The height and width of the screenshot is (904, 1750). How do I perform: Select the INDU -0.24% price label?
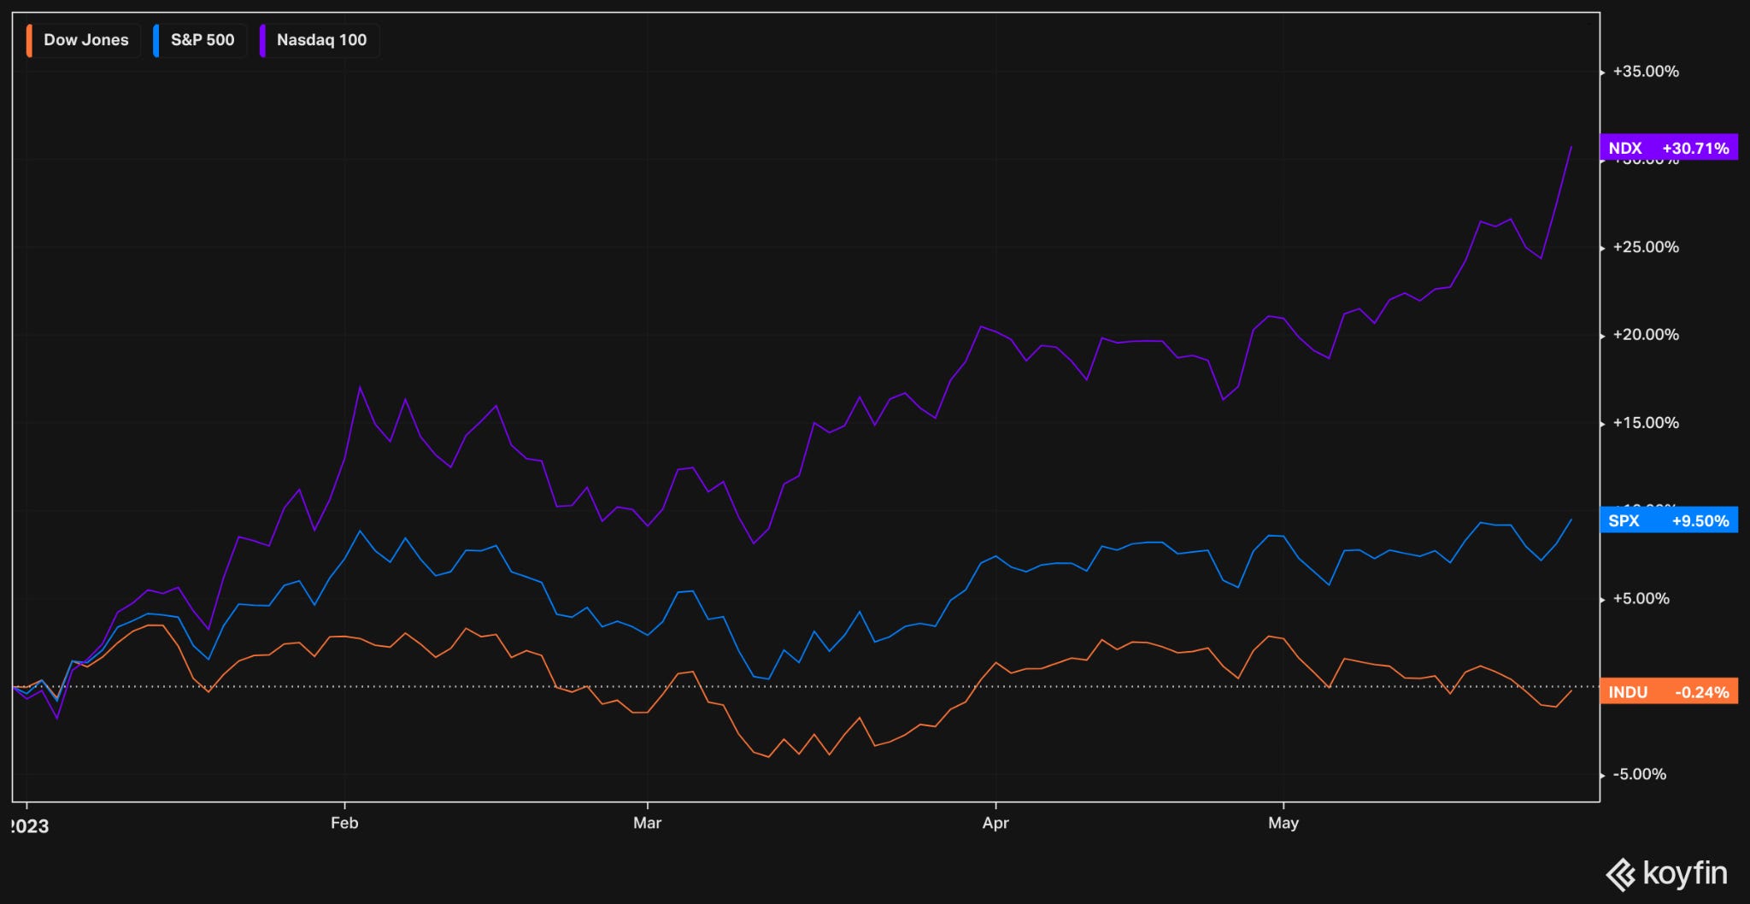coord(1669,692)
